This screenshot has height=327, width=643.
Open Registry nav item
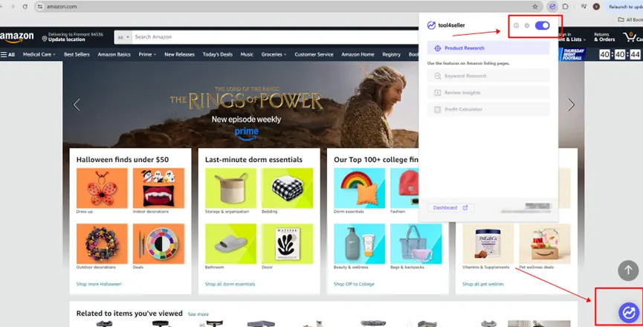391,54
